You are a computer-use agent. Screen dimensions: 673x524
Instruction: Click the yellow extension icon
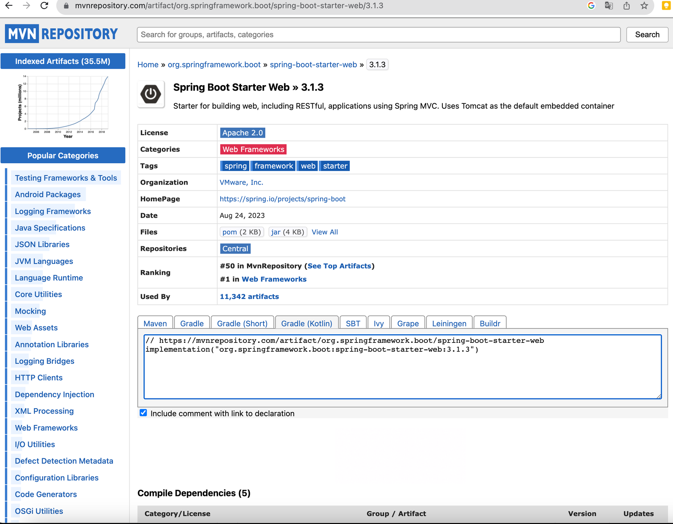click(x=666, y=5)
